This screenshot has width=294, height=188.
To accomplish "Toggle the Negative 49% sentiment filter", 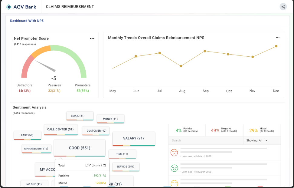I will (x=224, y=130).
